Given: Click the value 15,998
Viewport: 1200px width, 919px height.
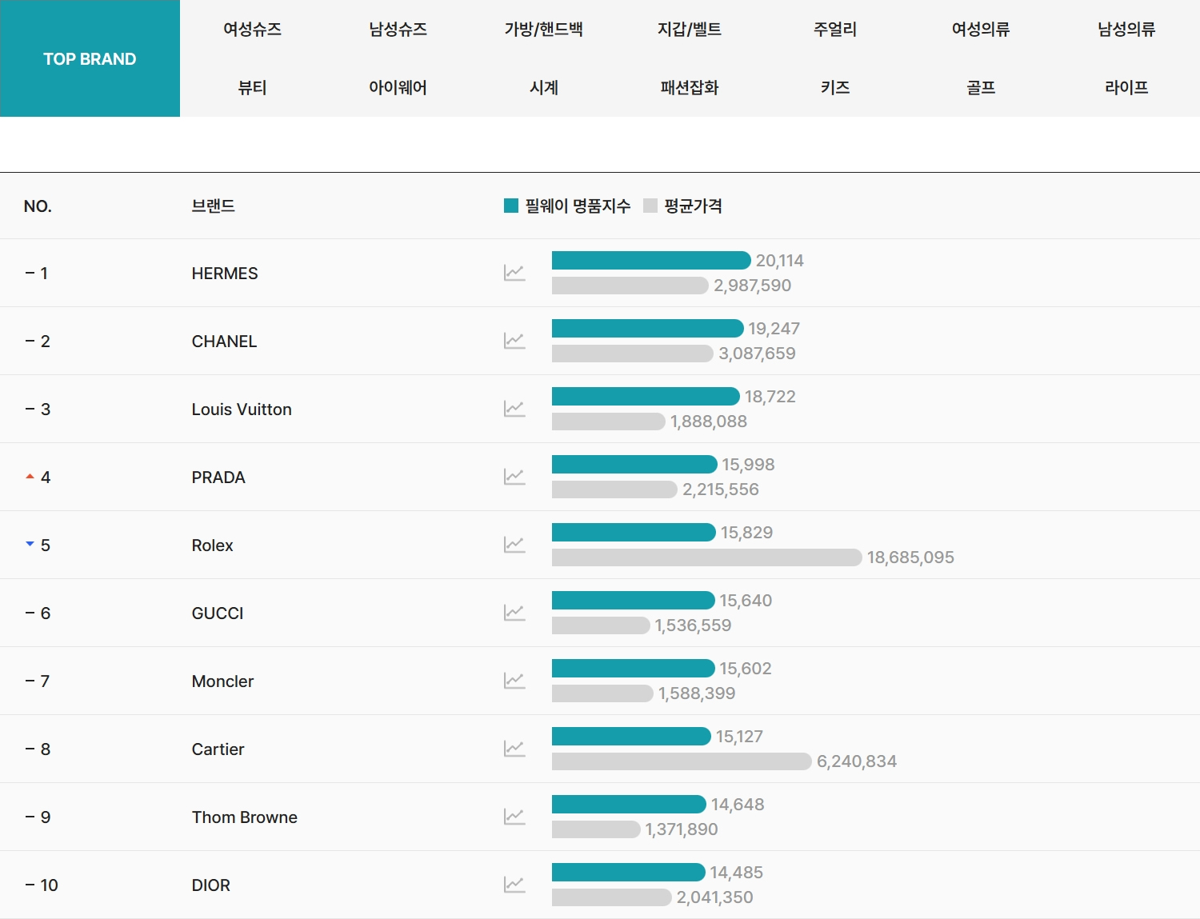Looking at the screenshot, I should [748, 465].
